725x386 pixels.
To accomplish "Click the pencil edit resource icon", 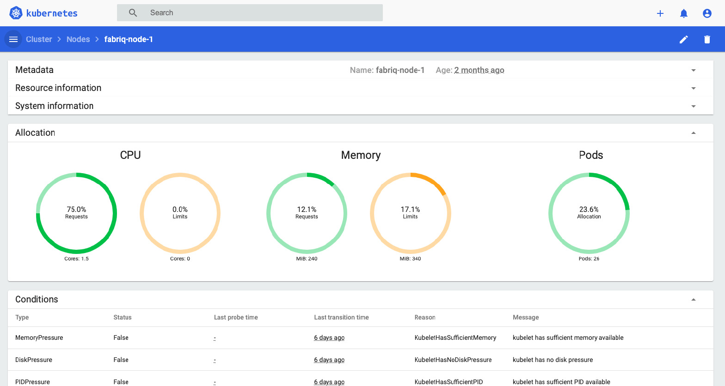I will 684,39.
